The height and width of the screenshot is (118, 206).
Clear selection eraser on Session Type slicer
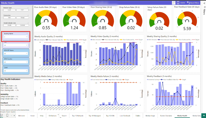pos(27,8)
